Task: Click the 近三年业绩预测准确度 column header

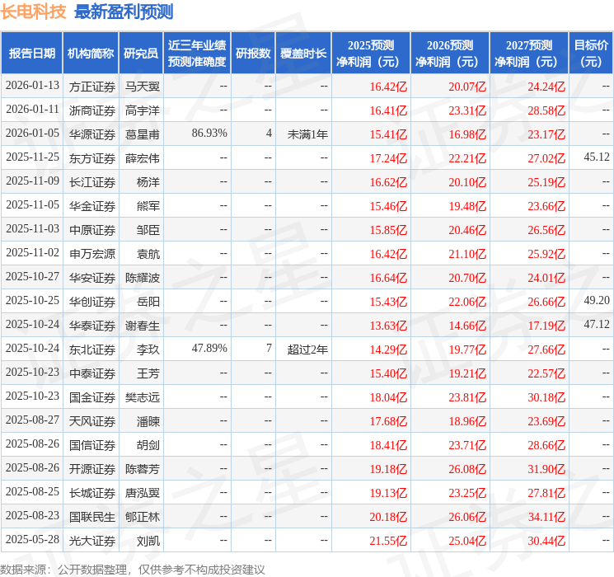Action: 197,54
